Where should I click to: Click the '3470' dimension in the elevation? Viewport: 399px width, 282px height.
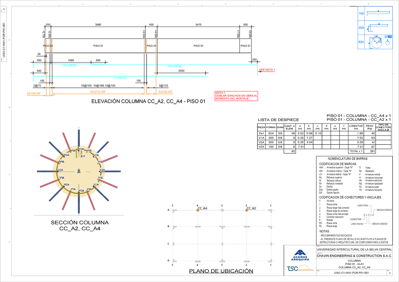pyautogui.click(x=199, y=25)
